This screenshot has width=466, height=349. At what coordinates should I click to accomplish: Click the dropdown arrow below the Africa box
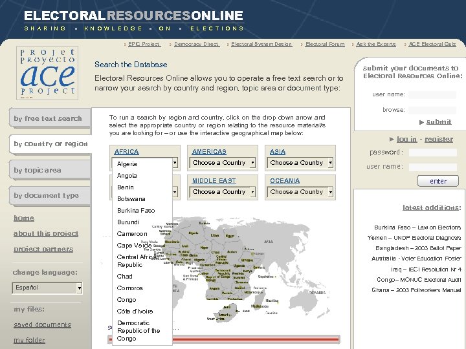tap(175, 192)
